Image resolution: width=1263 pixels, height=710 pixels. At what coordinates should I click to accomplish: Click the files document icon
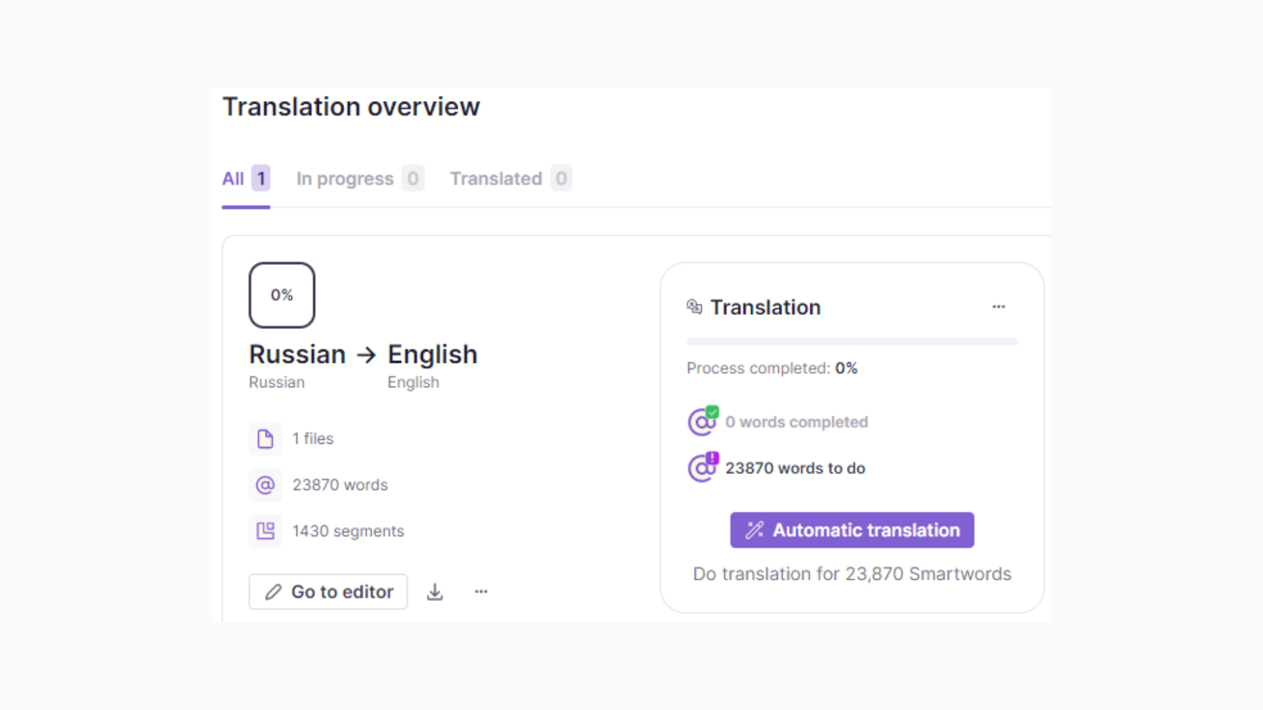(265, 438)
